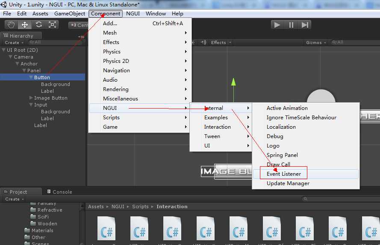
Task: Open the Scripts submenu
Action: [141, 118]
